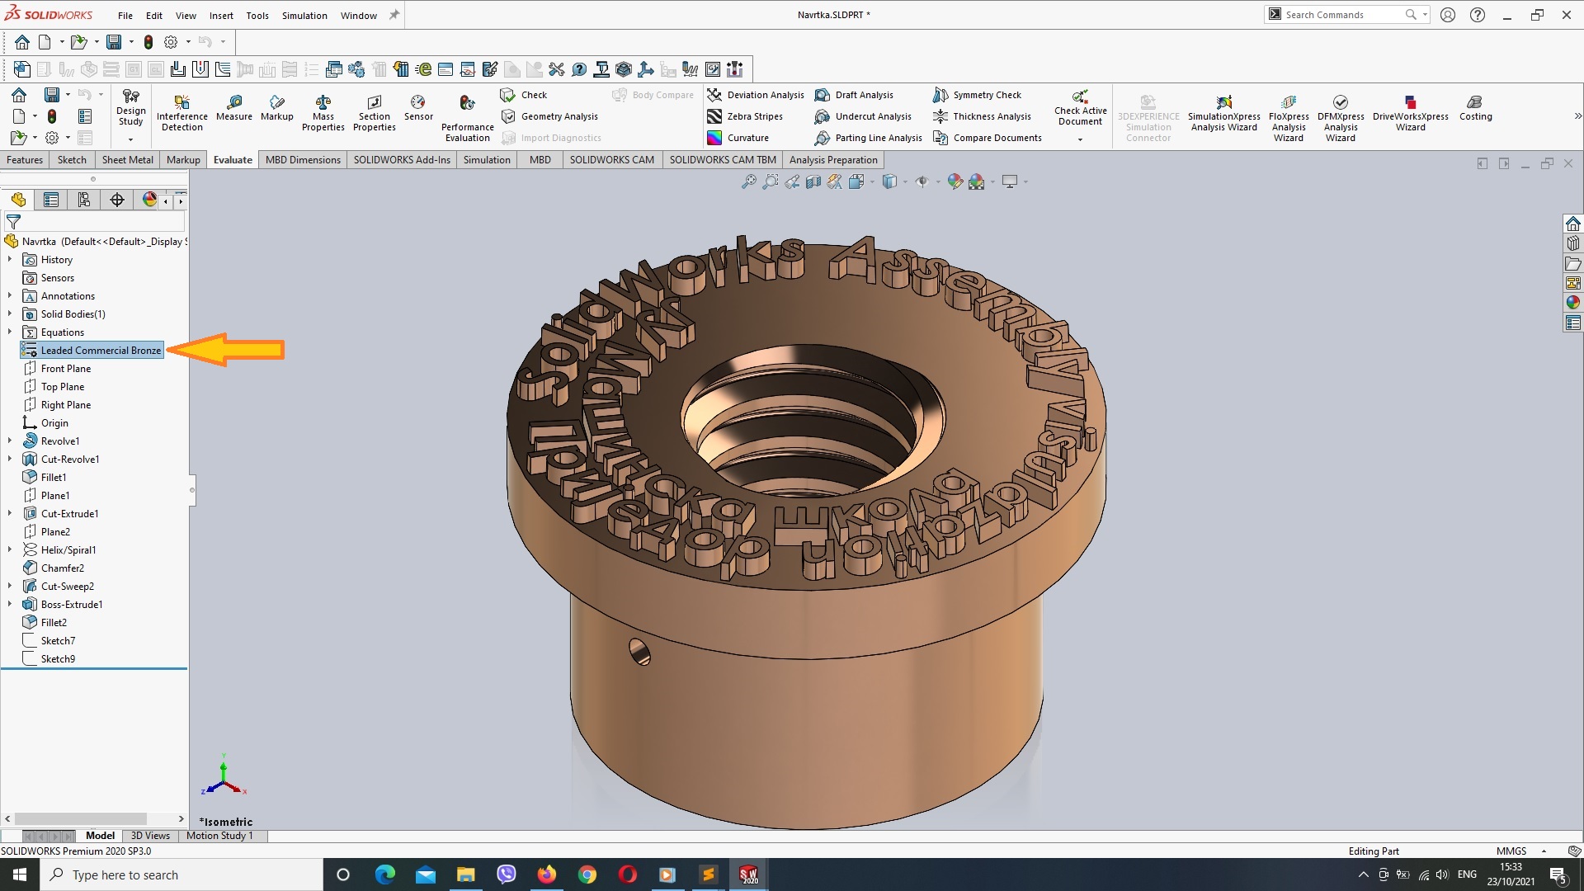The width and height of the screenshot is (1584, 891).
Task: Open SimulationXpress Analysis Wizard
Action: [1223, 113]
